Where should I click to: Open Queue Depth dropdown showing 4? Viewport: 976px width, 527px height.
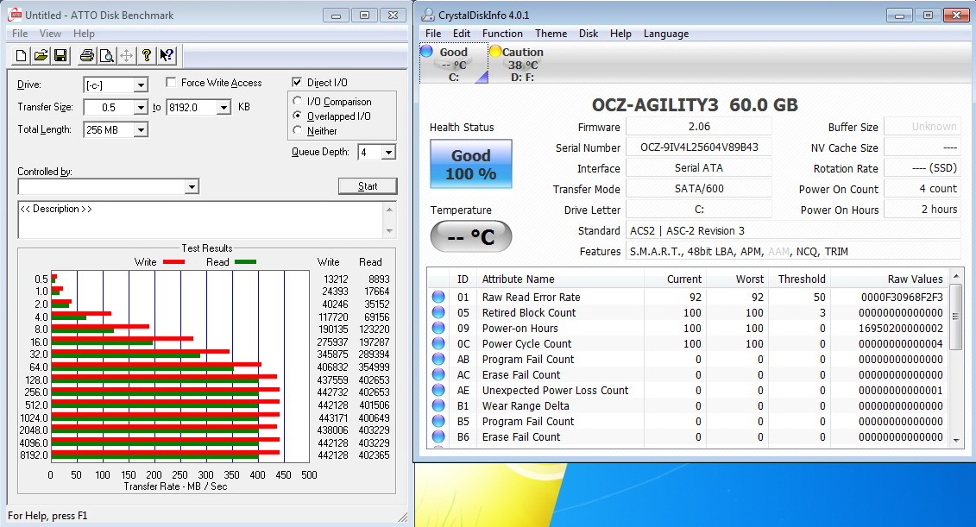tap(388, 152)
